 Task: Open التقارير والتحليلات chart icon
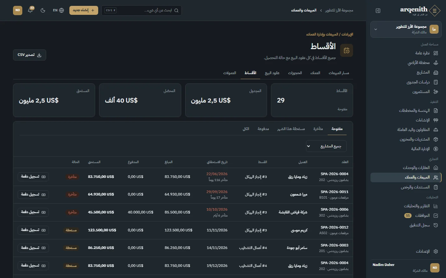(436, 206)
